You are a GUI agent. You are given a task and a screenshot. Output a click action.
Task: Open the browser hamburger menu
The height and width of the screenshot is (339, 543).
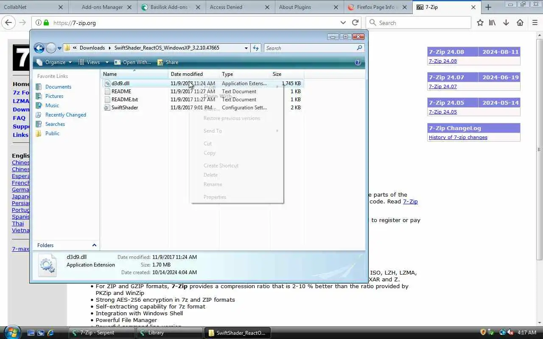[535, 23]
